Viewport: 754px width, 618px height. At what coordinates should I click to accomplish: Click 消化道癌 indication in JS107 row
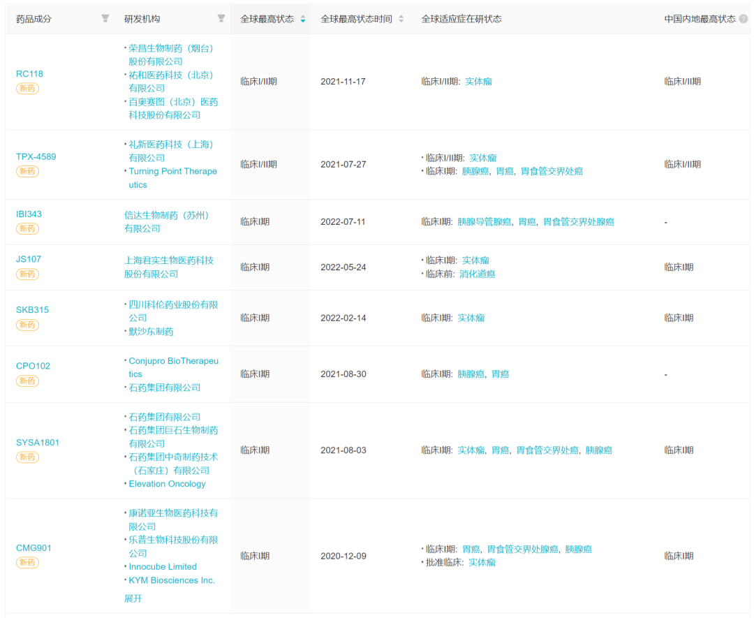click(x=477, y=274)
